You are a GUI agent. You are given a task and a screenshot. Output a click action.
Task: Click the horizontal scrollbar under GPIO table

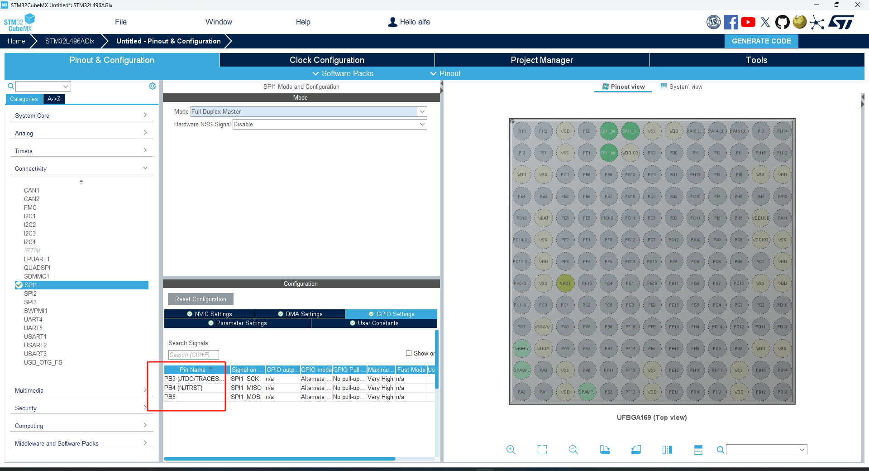280,459
